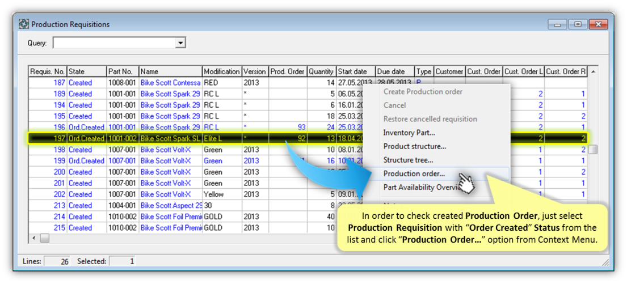Viewport: 627px width, 284px height.
Task: Click the vertical scrollbar thumb
Action: pyautogui.click(x=593, y=150)
